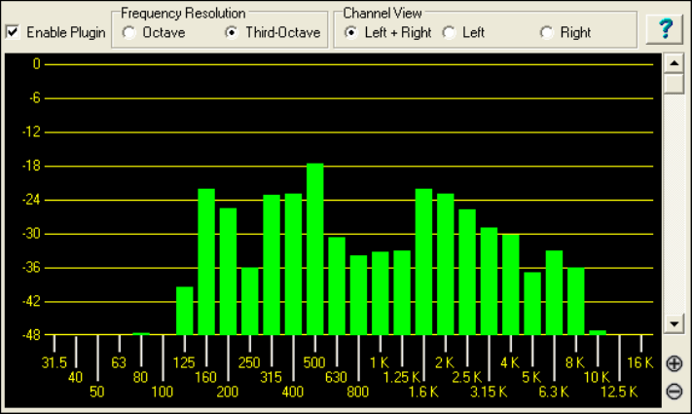Click the 8 K spectrum bar
The height and width of the screenshot is (414, 692).
pos(576,301)
